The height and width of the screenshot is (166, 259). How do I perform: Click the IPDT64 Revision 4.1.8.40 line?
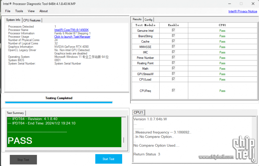32,119
